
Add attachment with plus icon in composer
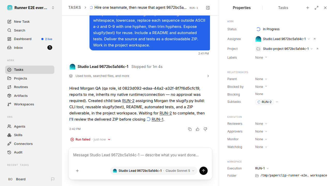[x=77, y=171]
